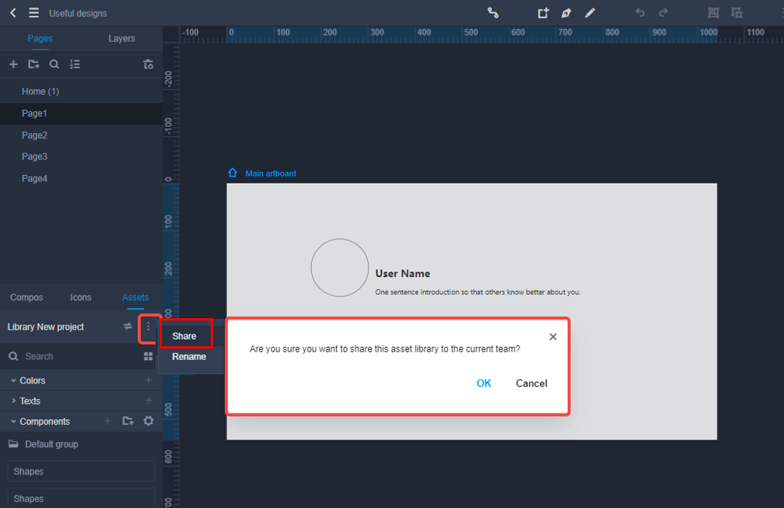784x508 pixels.
Task: Select the Home (1) page
Action: click(81, 92)
